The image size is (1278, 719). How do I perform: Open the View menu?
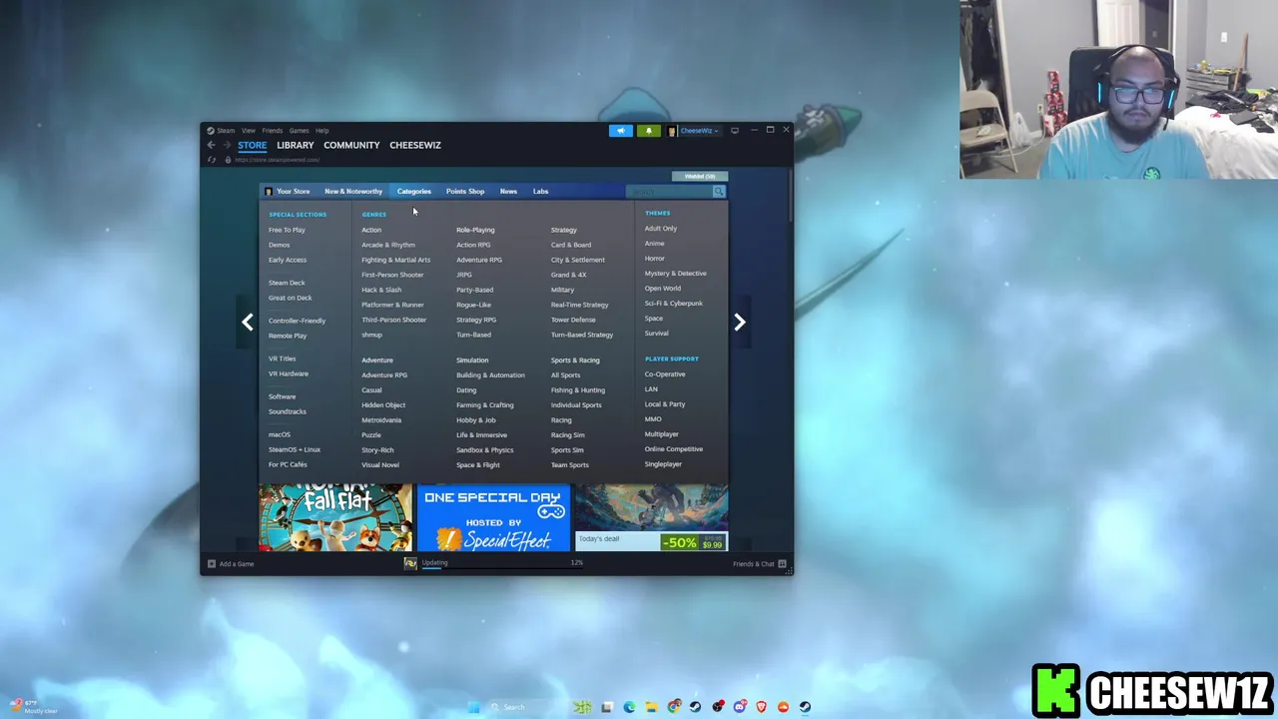(249, 131)
